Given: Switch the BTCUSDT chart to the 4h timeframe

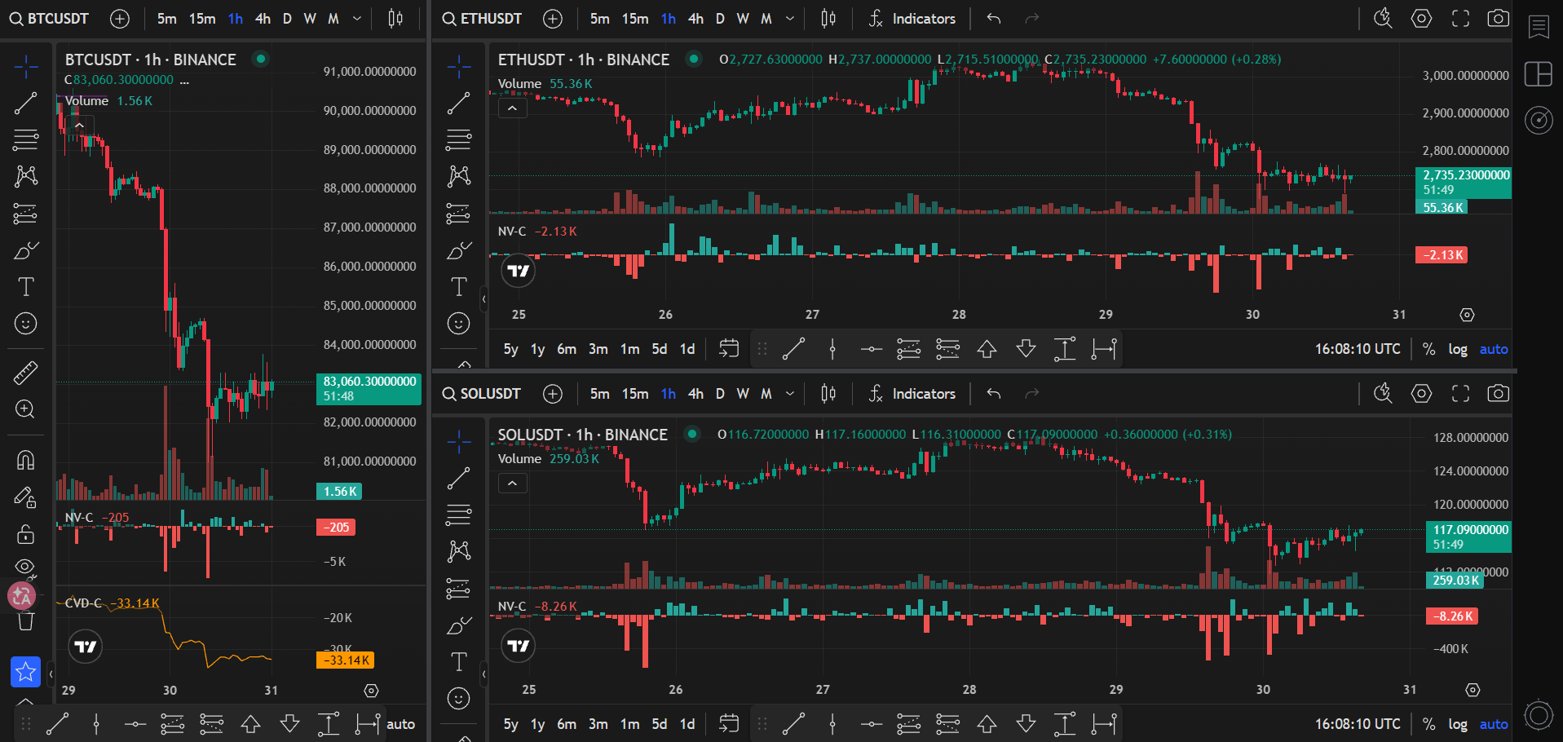Looking at the screenshot, I should pos(263,19).
